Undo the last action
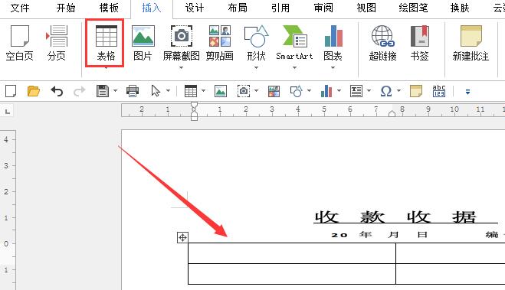 57,91
